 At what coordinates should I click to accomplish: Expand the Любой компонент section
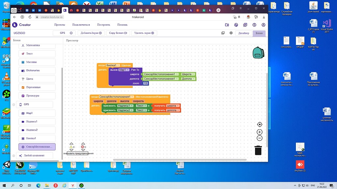pos(14,156)
